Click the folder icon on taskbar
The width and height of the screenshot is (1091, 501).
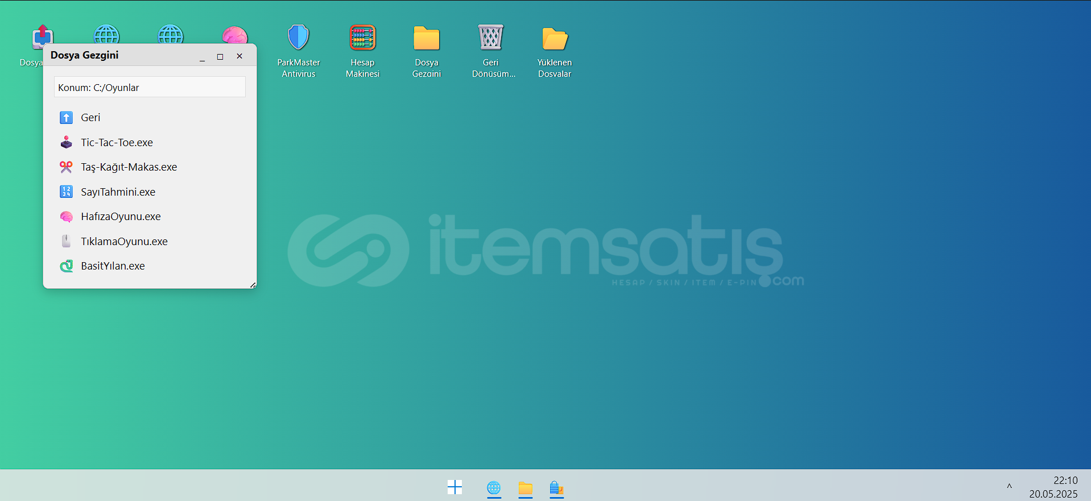click(525, 488)
